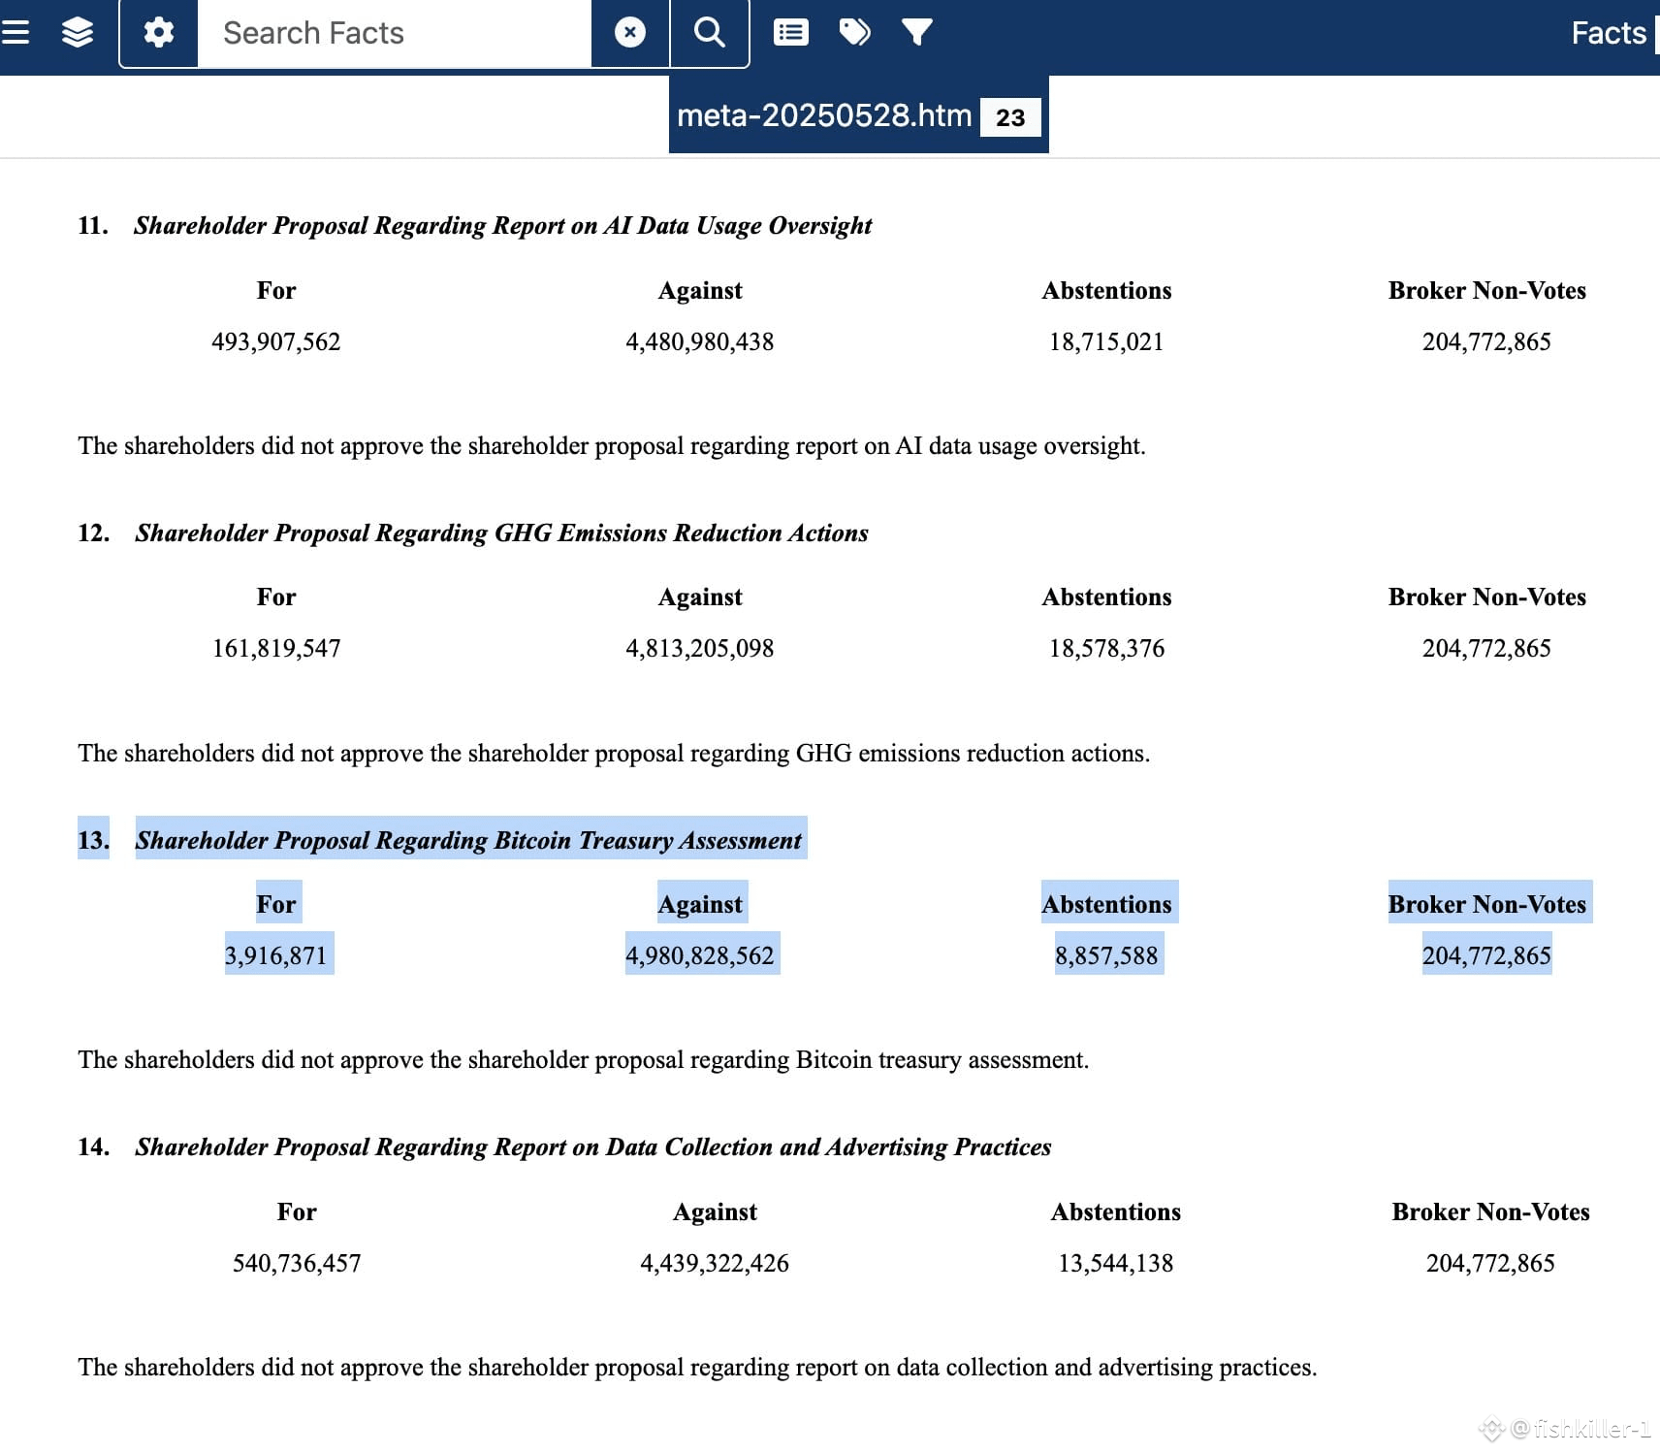Screen dimensions: 1660x1453
Task: Click For value 493,907,562
Action: point(276,341)
